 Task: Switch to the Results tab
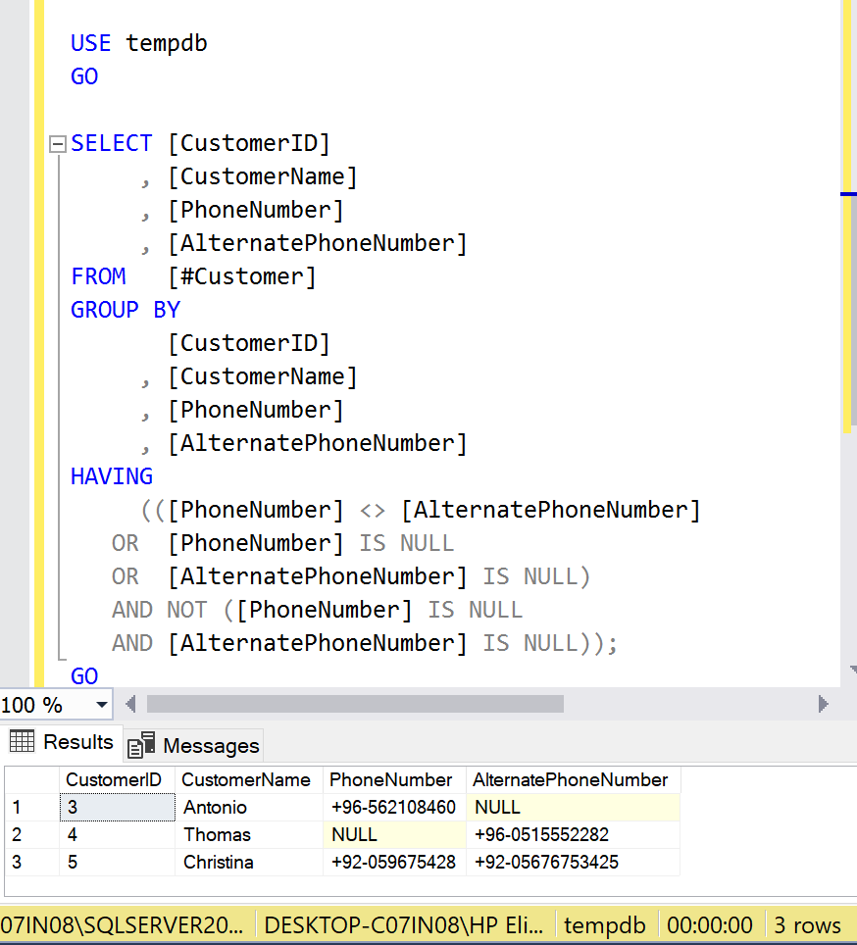click(x=77, y=742)
